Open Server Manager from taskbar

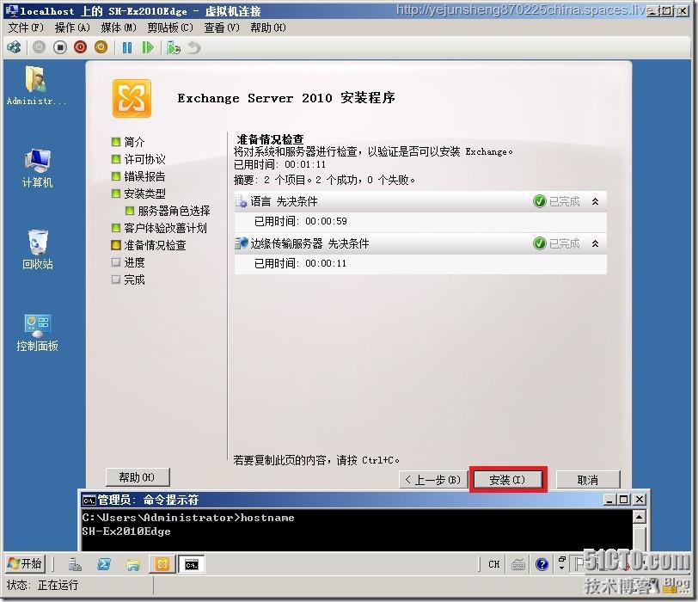[76, 565]
